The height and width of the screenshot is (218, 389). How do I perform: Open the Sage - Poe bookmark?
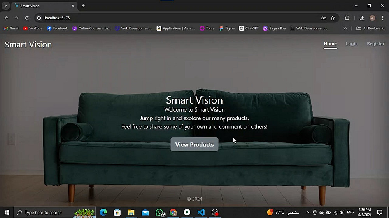274,28
